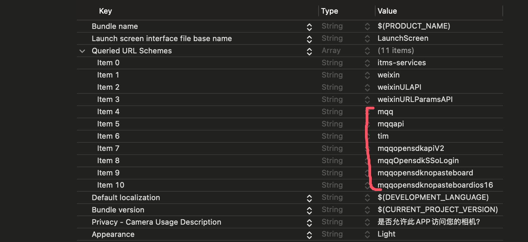The width and height of the screenshot is (528, 242).
Task: Open key stepper for Queried URL Schemes
Action: coord(309,51)
